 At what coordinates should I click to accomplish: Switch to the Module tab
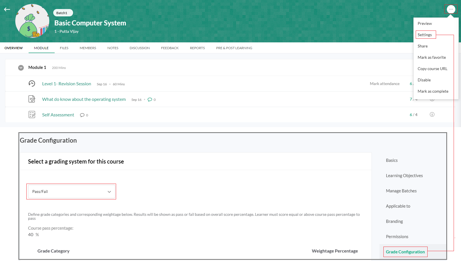(41, 48)
